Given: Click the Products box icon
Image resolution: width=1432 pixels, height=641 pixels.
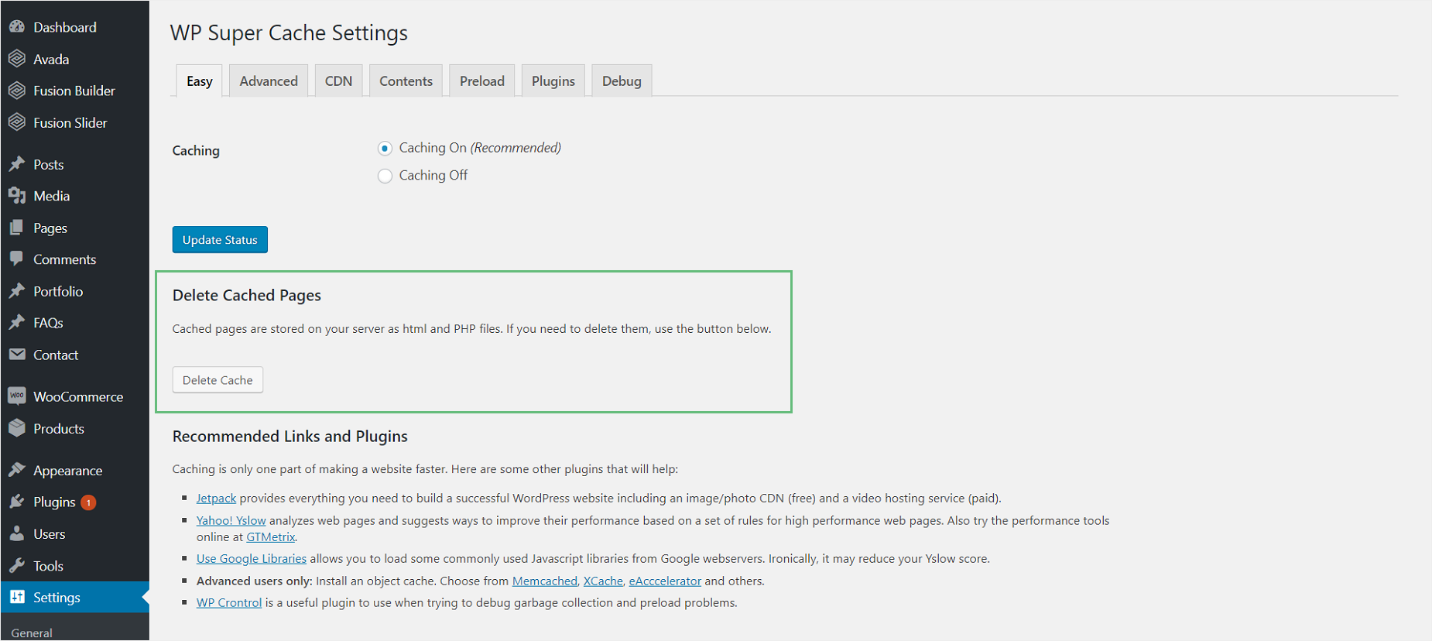Looking at the screenshot, I should [x=17, y=428].
